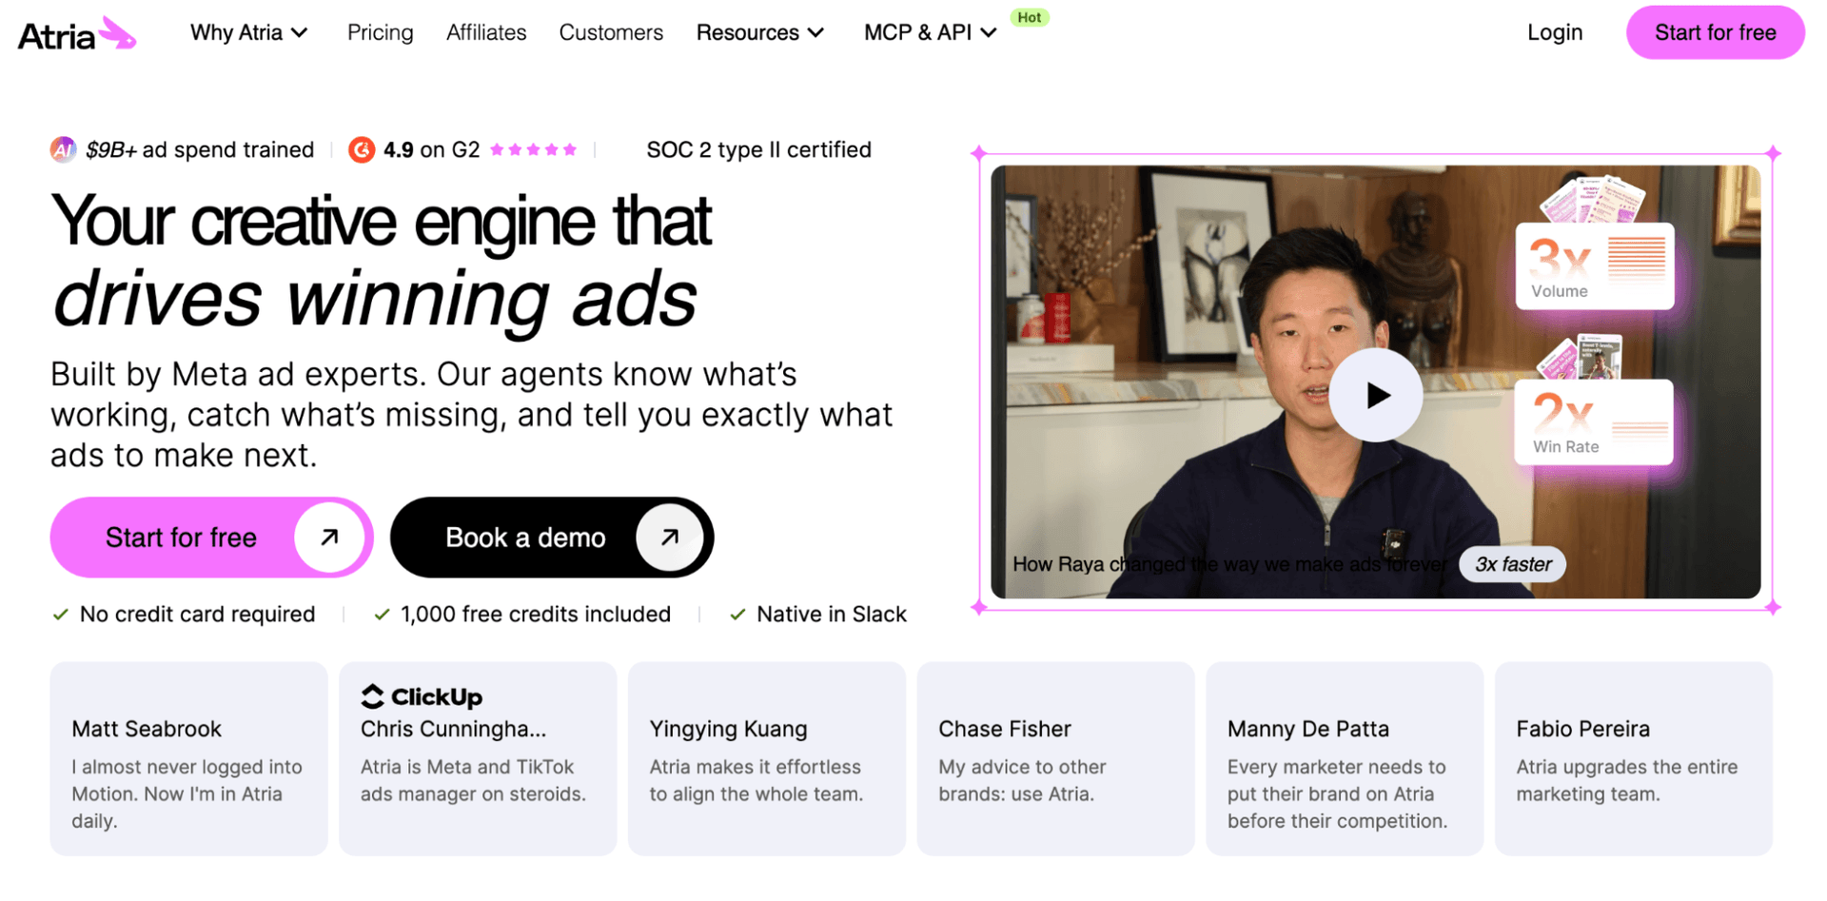Click the $9B+ ad spend trained text
The image size is (1827, 901).
(x=200, y=149)
